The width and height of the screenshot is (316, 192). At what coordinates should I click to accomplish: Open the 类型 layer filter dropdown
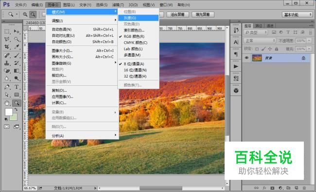click(x=256, y=32)
